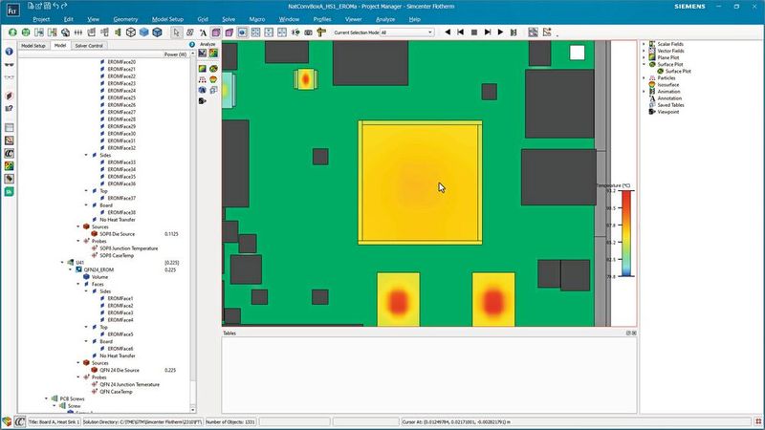Click the model tree scroll up arrow

[x=193, y=54]
